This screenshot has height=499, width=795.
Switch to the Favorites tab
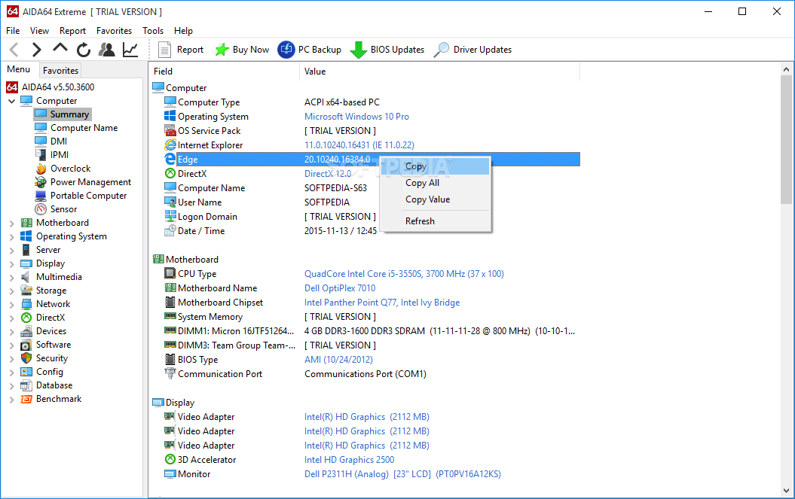(60, 71)
